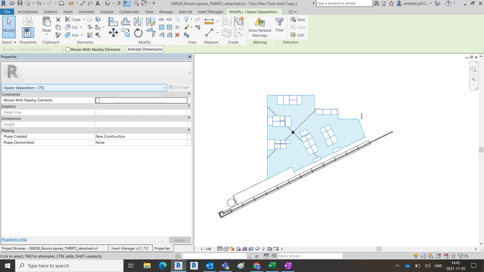Click the drawing area horizontal scrollbar thumb
This screenshot has width=484, height=272.
[x=379, y=249]
